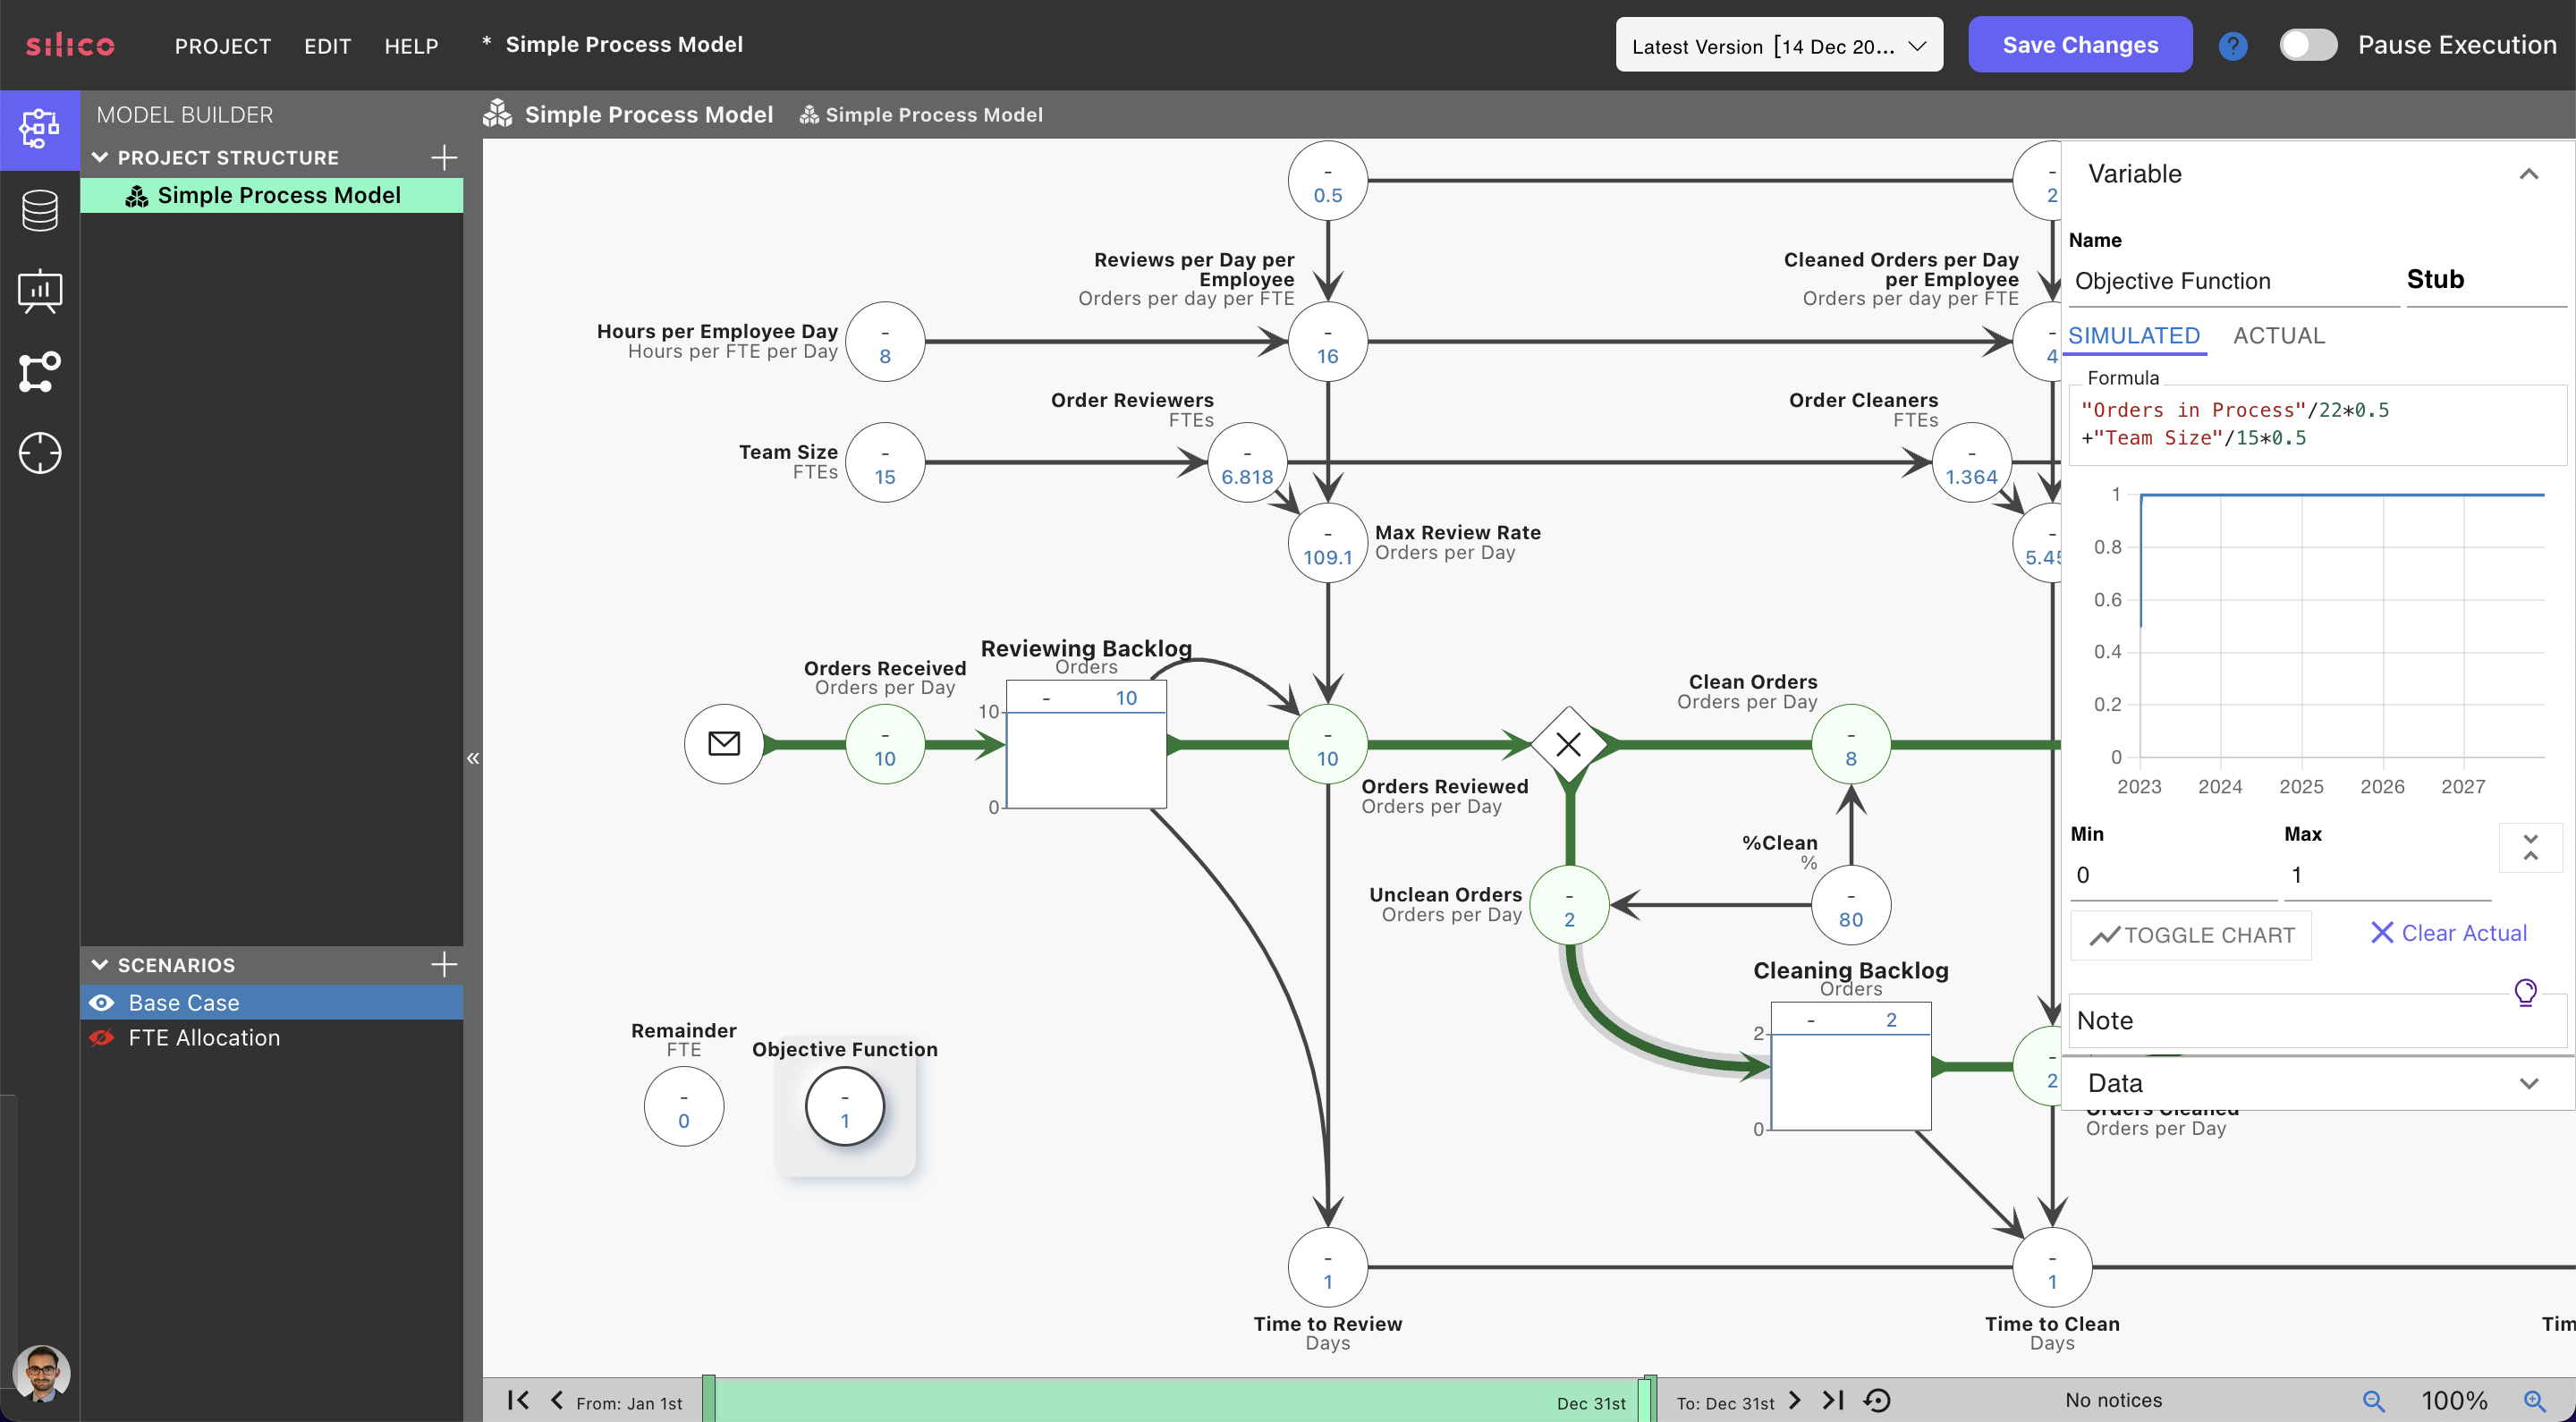The width and height of the screenshot is (2576, 1422).
Task: Open the presentation dashboard sidebar icon
Action: [39, 291]
